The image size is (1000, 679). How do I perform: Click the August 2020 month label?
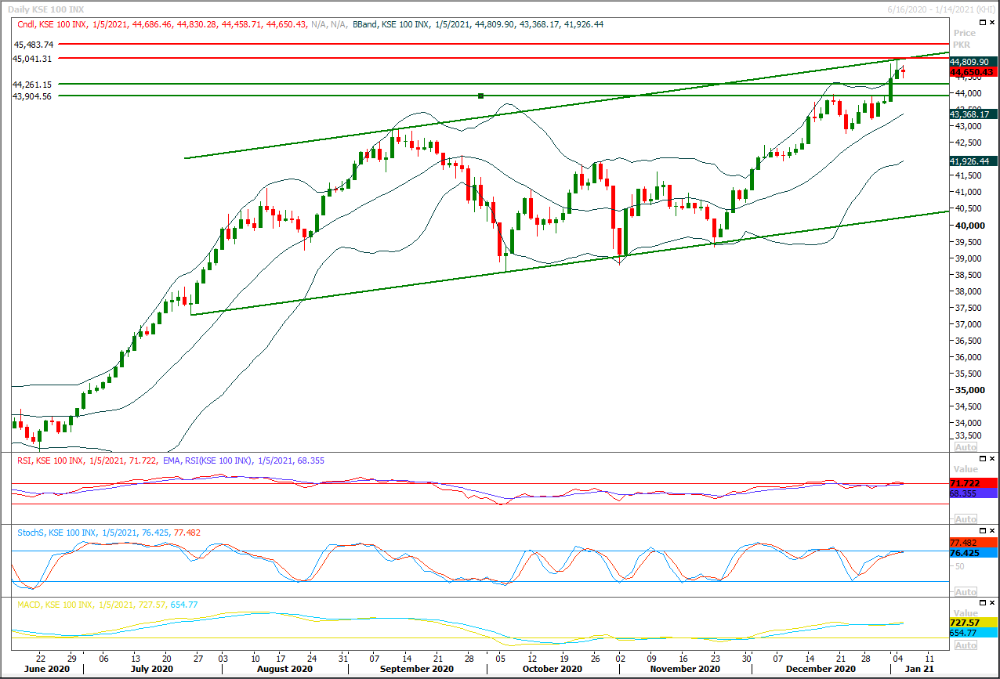click(x=285, y=670)
